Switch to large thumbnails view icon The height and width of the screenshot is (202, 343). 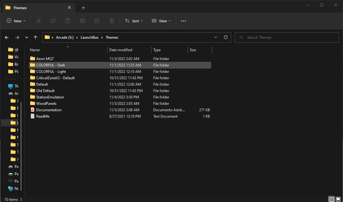pos(338,199)
